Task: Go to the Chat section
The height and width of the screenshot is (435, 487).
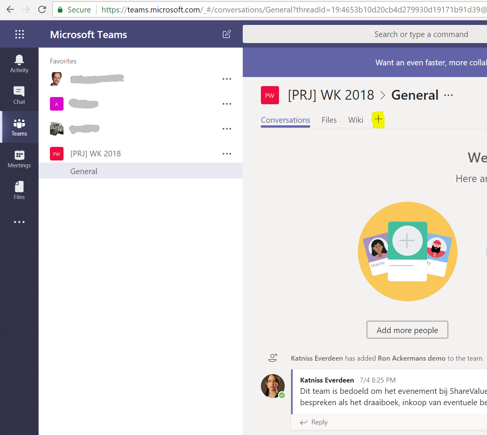Action: (x=19, y=95)
